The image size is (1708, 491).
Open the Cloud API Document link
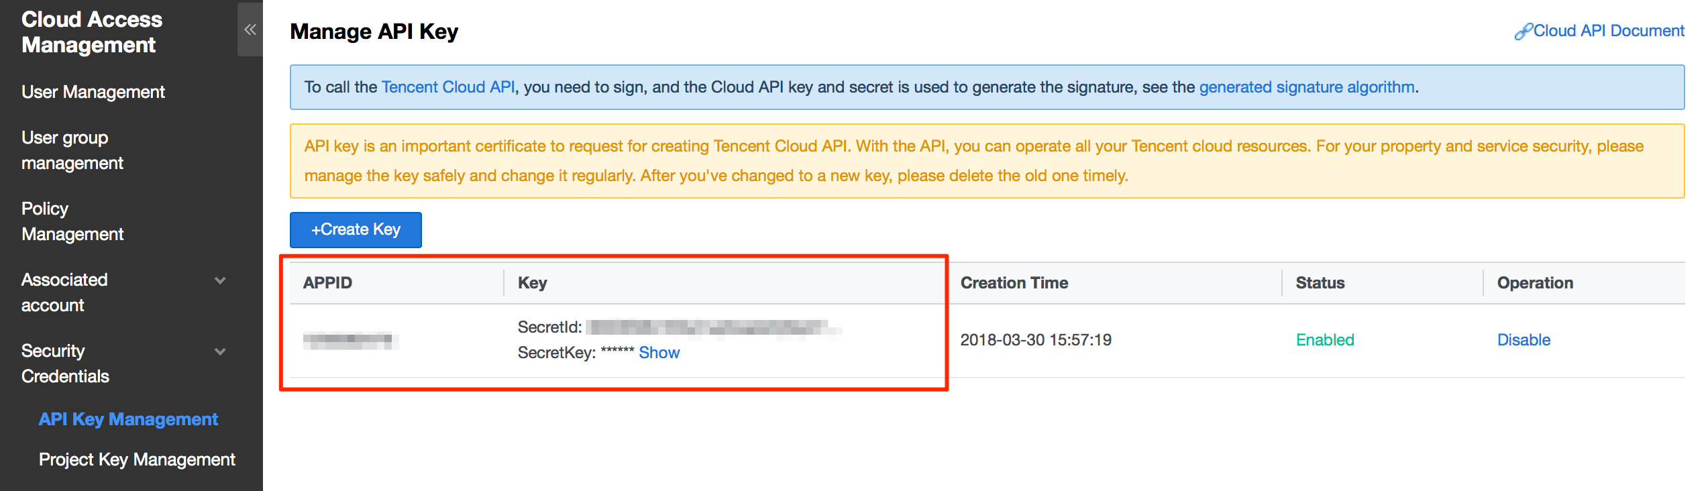(x=1608, y=31)
